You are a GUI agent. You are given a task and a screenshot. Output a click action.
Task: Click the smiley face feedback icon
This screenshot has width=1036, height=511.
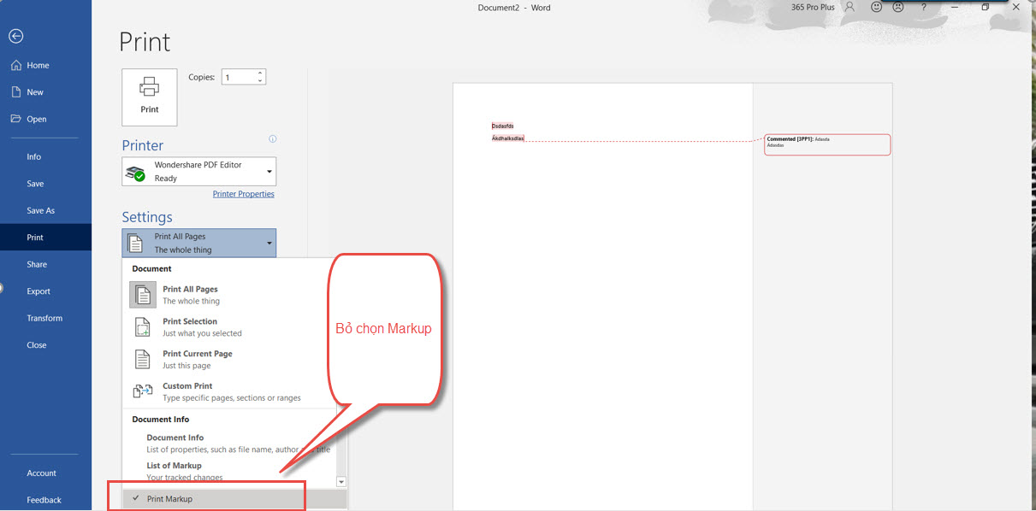pos(876,8)
